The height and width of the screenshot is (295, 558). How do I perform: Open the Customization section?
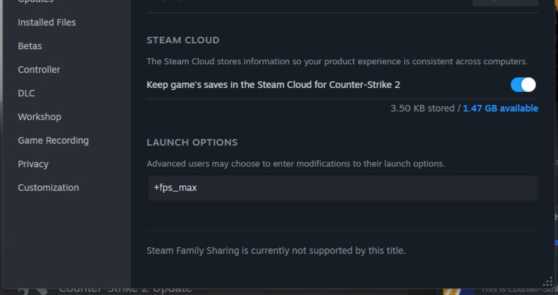click(48, 187)
